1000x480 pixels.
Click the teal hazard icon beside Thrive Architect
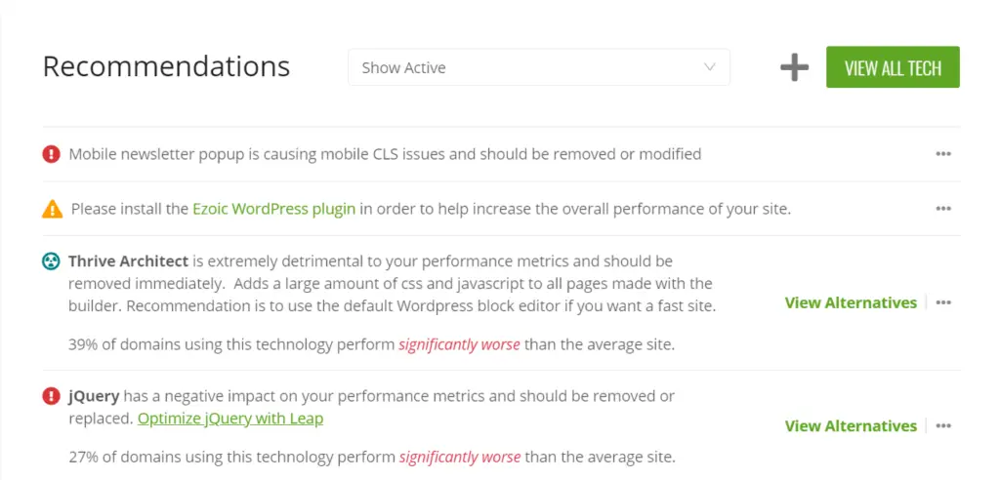[51, 260]
